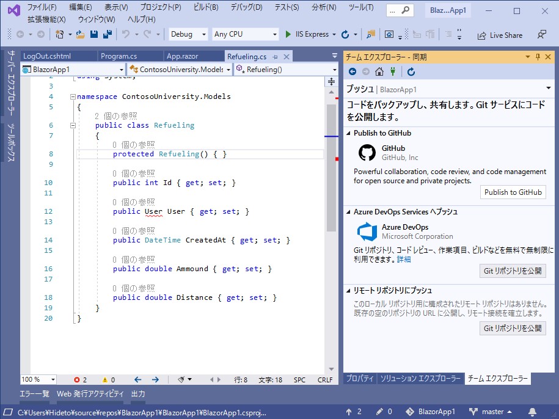This screenshot has width=559, height=419.
Task: Navigate back in Team Explorer
Action: (x=354, y=71)
